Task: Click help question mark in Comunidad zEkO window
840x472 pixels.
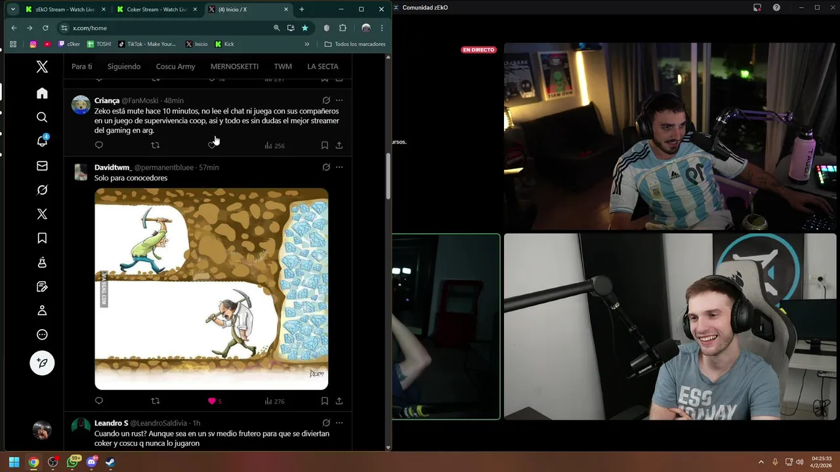Action: (777, 7)
